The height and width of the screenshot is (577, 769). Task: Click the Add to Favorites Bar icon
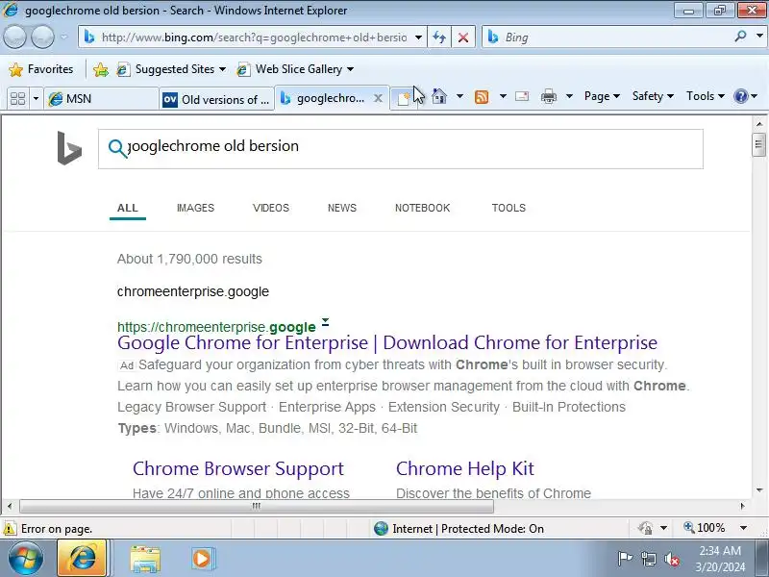pos(101,69)
